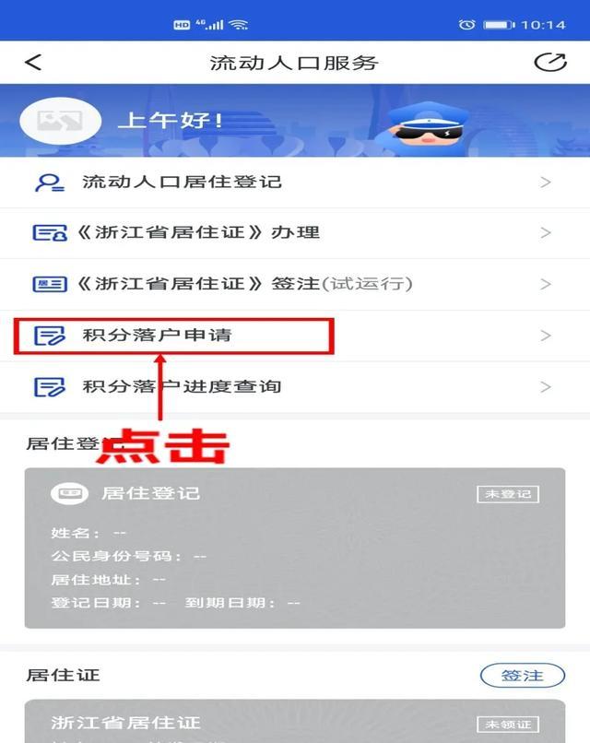Tap the share icon at top right

click(550, 62)
